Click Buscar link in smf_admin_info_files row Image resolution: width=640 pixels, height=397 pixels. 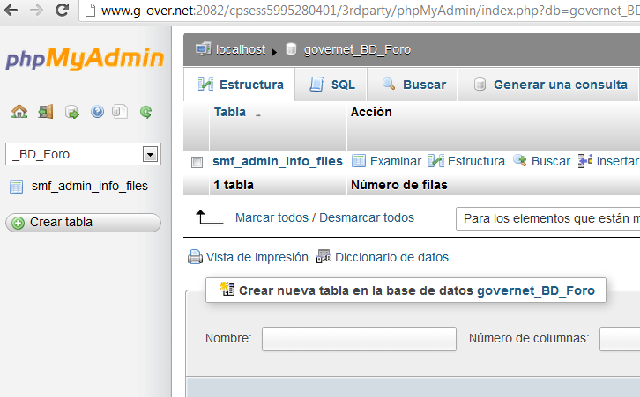tap(551, 161)
